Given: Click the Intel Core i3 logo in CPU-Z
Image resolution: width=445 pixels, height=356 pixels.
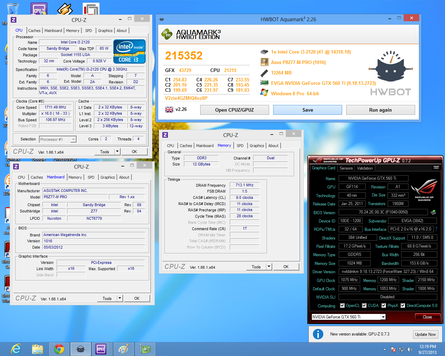Looking at the screenshot, I should coord(129,51).
